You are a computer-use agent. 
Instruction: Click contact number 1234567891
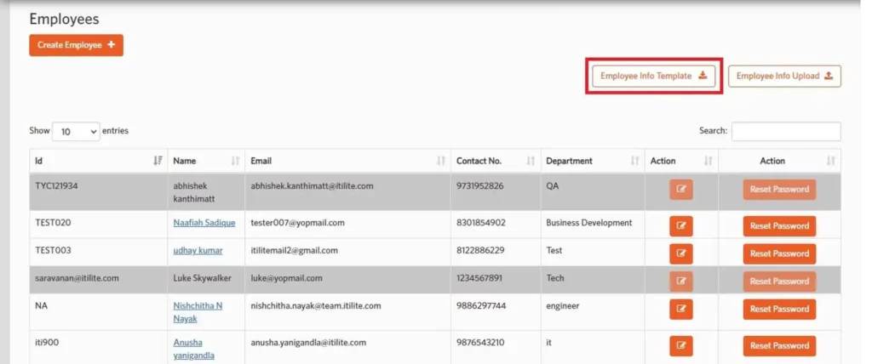point(479,278)
